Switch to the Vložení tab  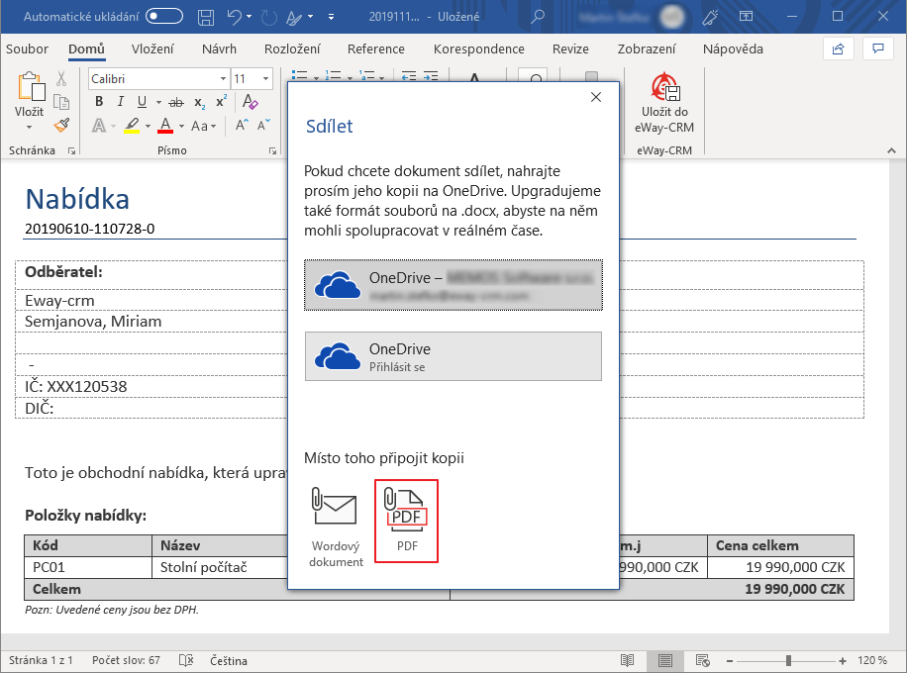152,49
